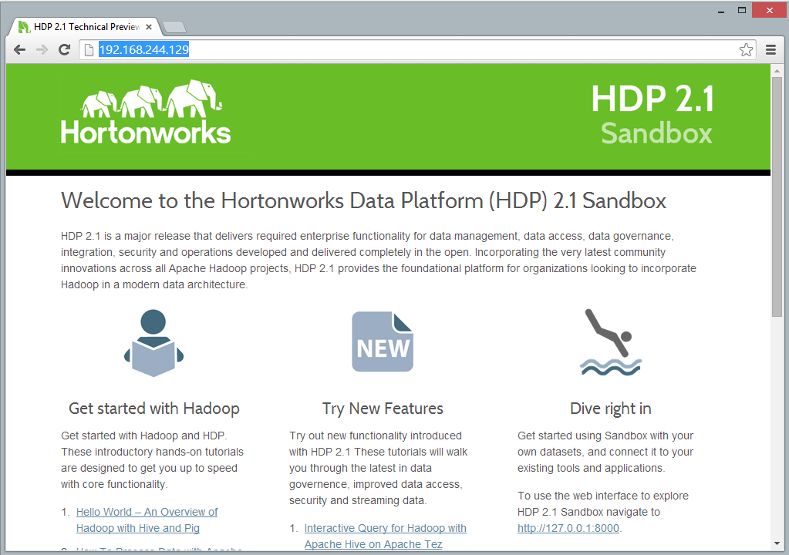The width and height of the screenshot is (789, 555).
Task: Open the Hello World – An Overview link
Action: point(147,520)
